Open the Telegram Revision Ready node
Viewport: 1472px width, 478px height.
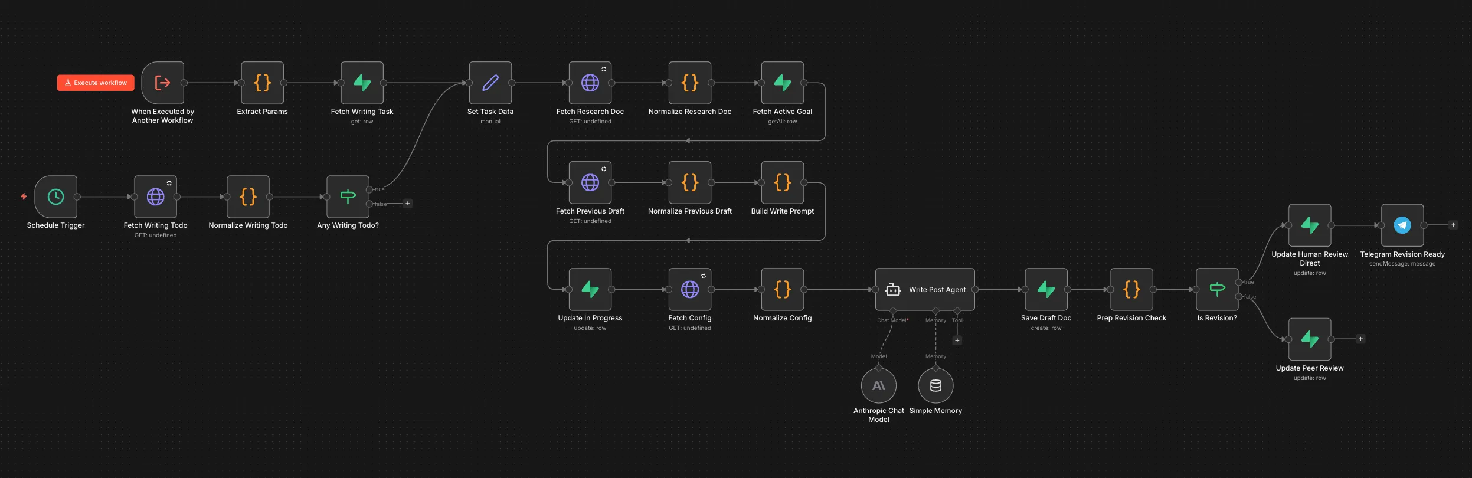coord(1402,225)
